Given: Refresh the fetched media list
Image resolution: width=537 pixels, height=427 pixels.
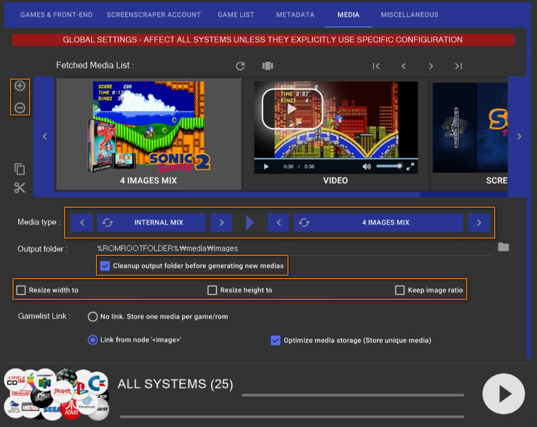Looking at the screenshot, I should coord(240,66).
